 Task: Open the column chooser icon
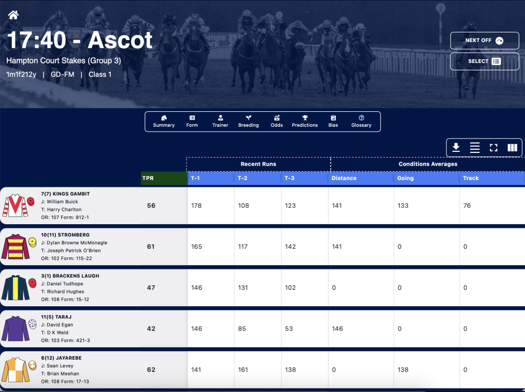coord(512,147)
